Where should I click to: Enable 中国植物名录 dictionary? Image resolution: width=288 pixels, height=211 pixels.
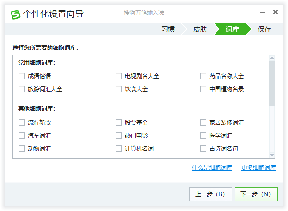[x=203, y=89]
